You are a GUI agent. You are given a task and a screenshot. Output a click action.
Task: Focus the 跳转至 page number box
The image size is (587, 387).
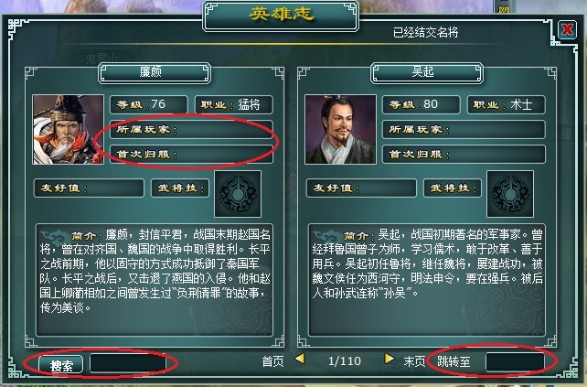pyautogui.click(x=515, y=362)
